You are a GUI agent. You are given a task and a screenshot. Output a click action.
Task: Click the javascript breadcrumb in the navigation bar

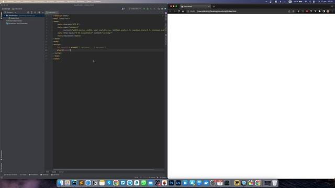pos(6,9)
